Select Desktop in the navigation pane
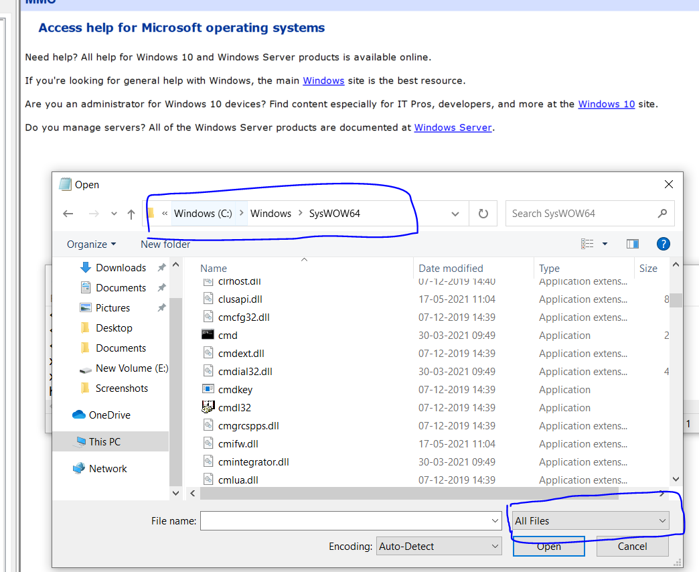Screen dimensions: 699x572 coord(114,328)
